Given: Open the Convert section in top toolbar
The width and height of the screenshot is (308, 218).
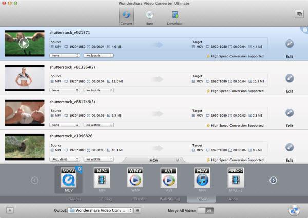Looking at the screenshot, I should pos(126,17).
